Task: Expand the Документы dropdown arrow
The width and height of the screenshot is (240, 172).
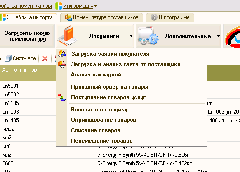Action: pyautogui.click(x=131, y=36)
